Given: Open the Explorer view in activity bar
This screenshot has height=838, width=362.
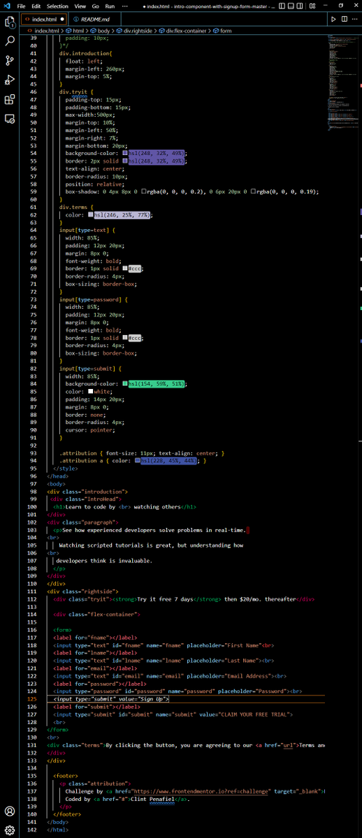Looking at the screenshot, I should (x=10, y=22).
